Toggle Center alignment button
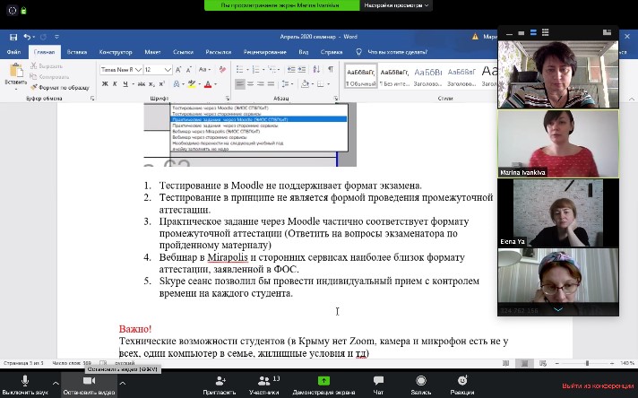The height and width of the screenshot is (398, 638). tap(250, 84)
